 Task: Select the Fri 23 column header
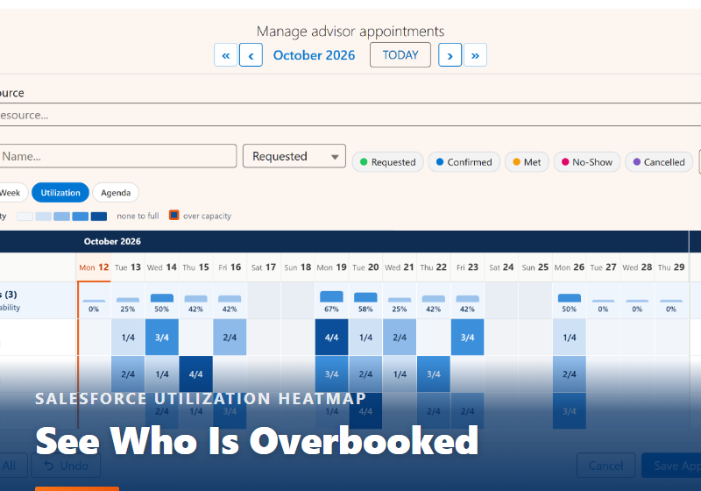pyautogui.click(x=468, y=267)
